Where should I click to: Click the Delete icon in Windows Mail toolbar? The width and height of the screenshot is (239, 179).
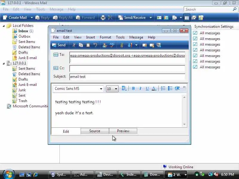[110, 18]
